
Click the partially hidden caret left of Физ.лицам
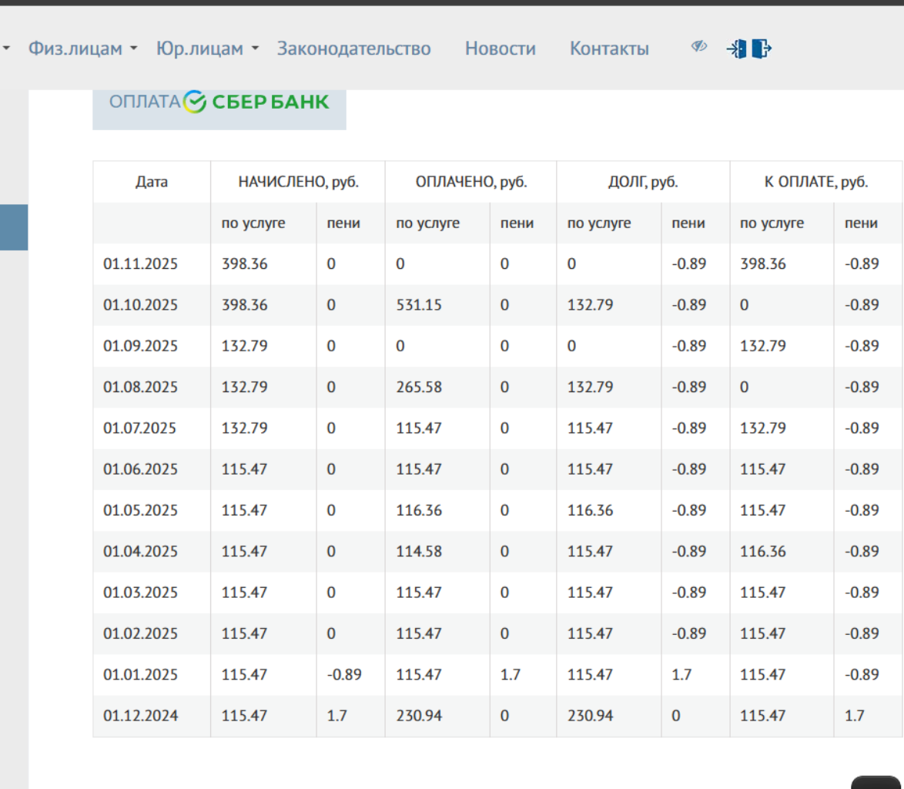coord(7,49)
